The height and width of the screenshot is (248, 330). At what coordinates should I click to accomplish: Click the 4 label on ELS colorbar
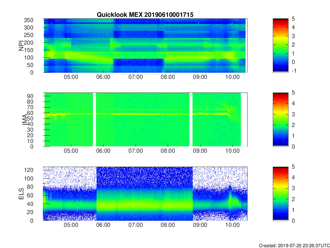point(293,177)
